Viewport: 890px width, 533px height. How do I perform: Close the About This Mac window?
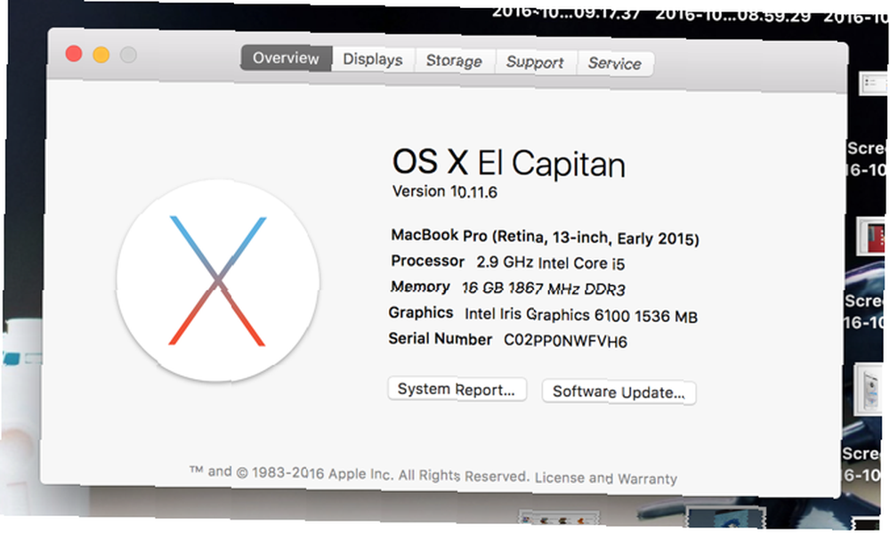74,54
